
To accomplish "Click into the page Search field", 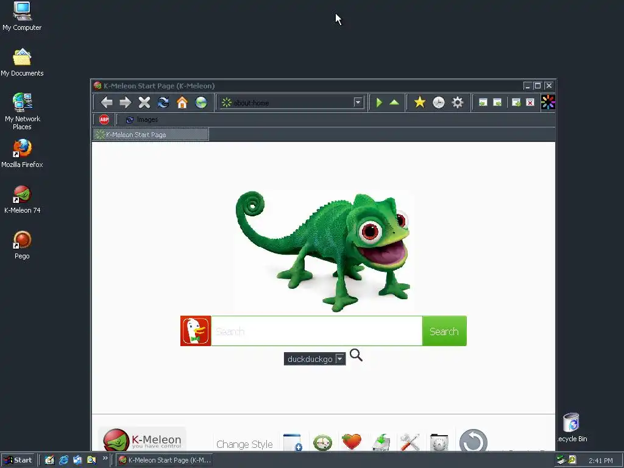I will click(x=317, y=331).
